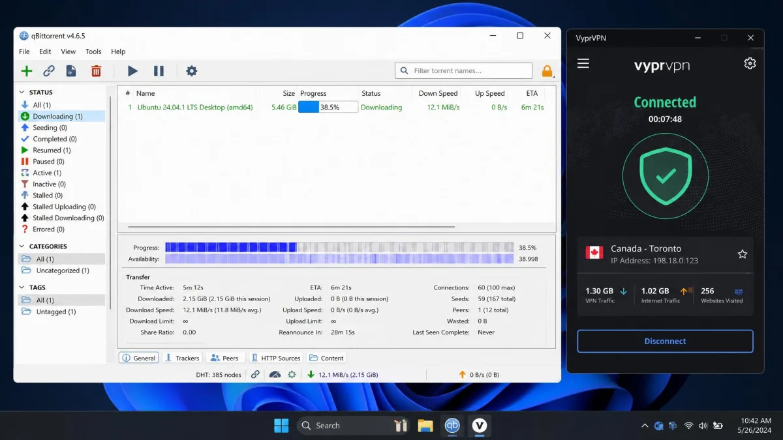Click the orange lock UI icon
783x440 pixels.
point(547,71)
